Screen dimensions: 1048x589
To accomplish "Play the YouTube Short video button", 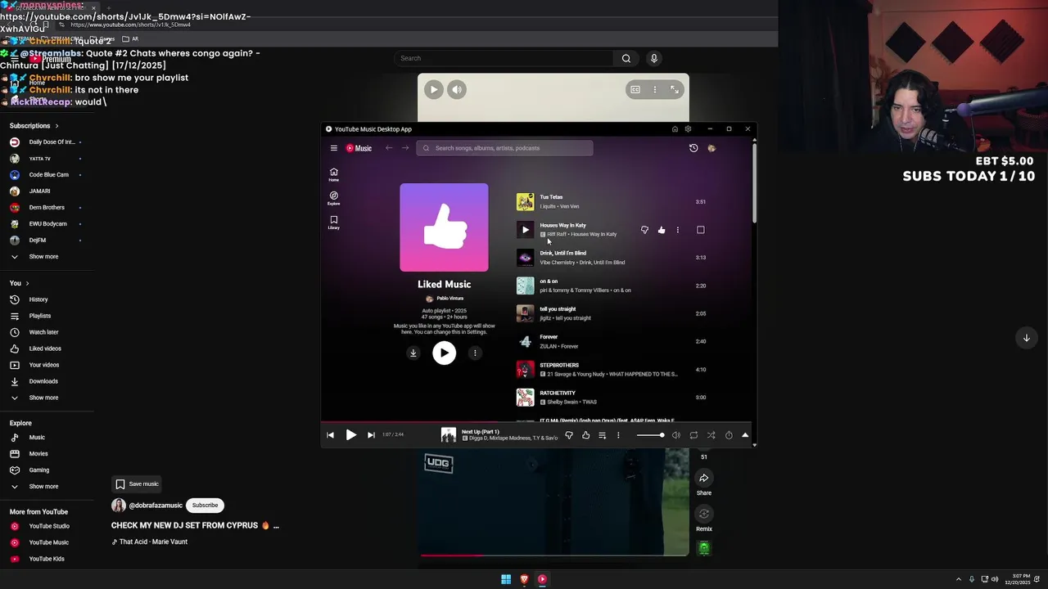I will [x=434, y=90].
